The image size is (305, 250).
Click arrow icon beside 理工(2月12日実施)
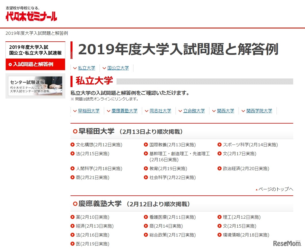(220, 217)
